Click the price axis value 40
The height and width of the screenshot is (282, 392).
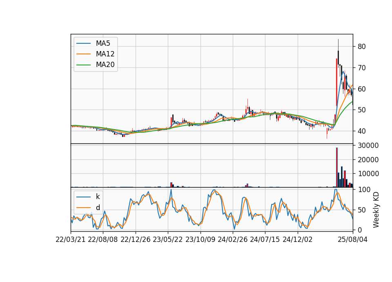point(361,131)
